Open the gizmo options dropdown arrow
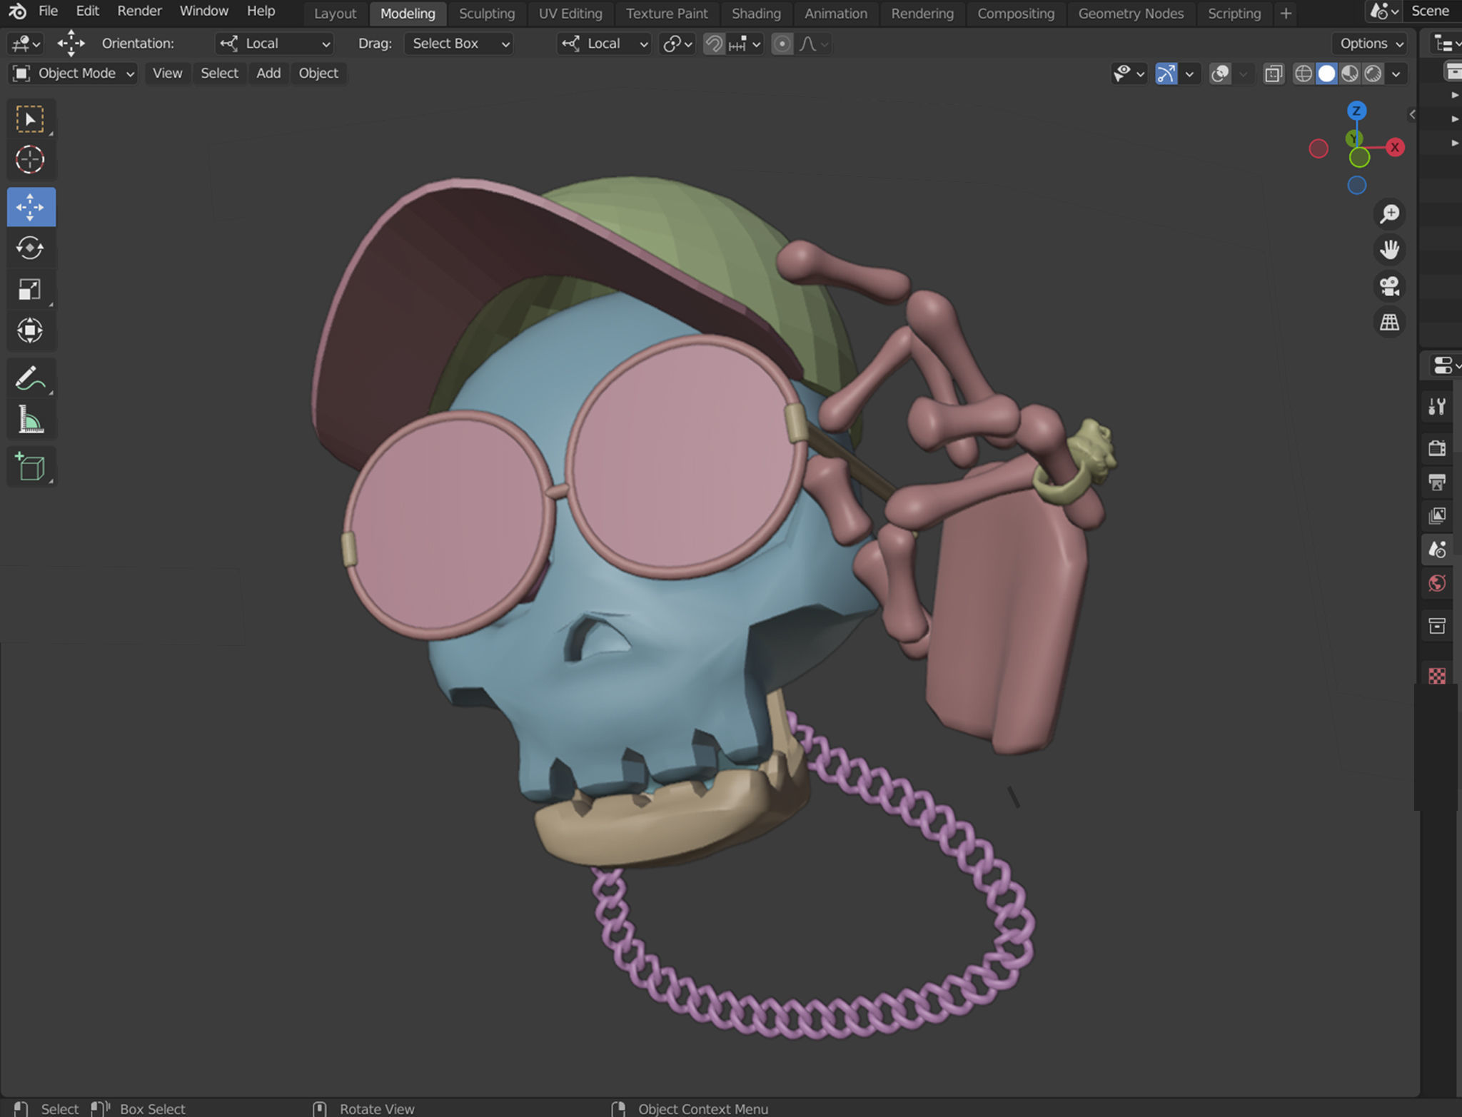The height and width of the screenshot is (1117, 1462). (1189, 74)
